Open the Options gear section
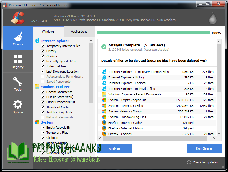The image size is (228, 172). (x=18, y=107)
